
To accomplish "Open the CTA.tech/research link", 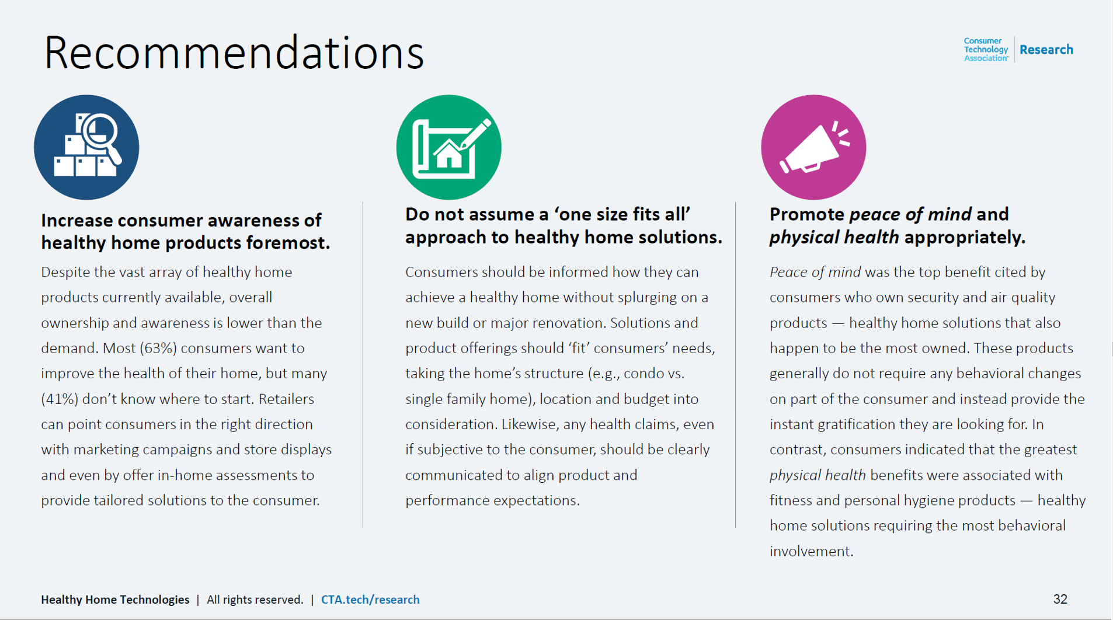I will coord(370,600).
